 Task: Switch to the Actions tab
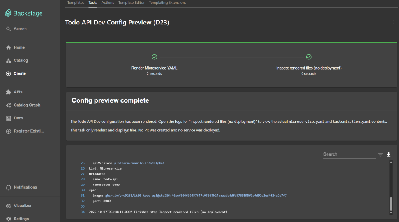tap(108, 3)
